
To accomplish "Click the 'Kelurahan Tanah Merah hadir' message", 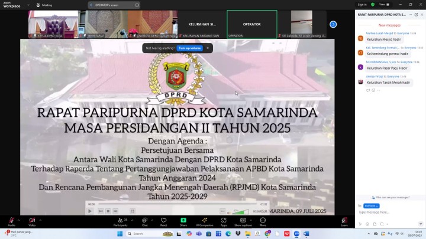I will click(388, 83).
